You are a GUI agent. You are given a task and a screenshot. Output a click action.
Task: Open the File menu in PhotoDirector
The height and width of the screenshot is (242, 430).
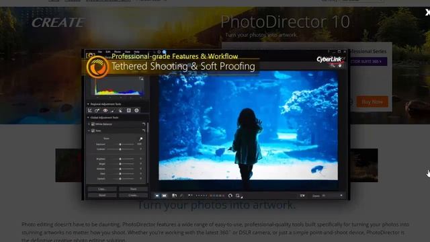pyautogui.click(x=100, y=52)
